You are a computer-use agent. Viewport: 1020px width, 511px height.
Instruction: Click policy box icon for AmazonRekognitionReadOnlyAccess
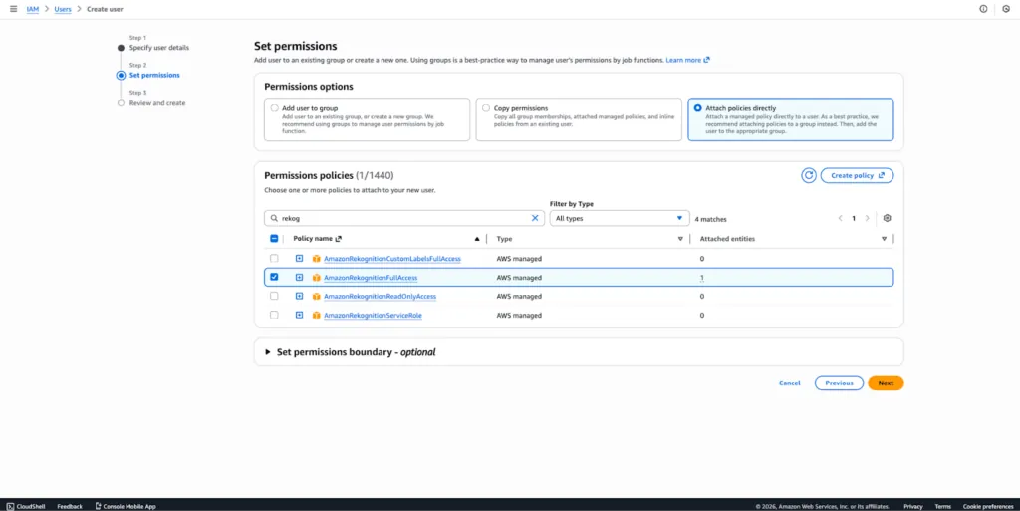(x=316, y=297)
